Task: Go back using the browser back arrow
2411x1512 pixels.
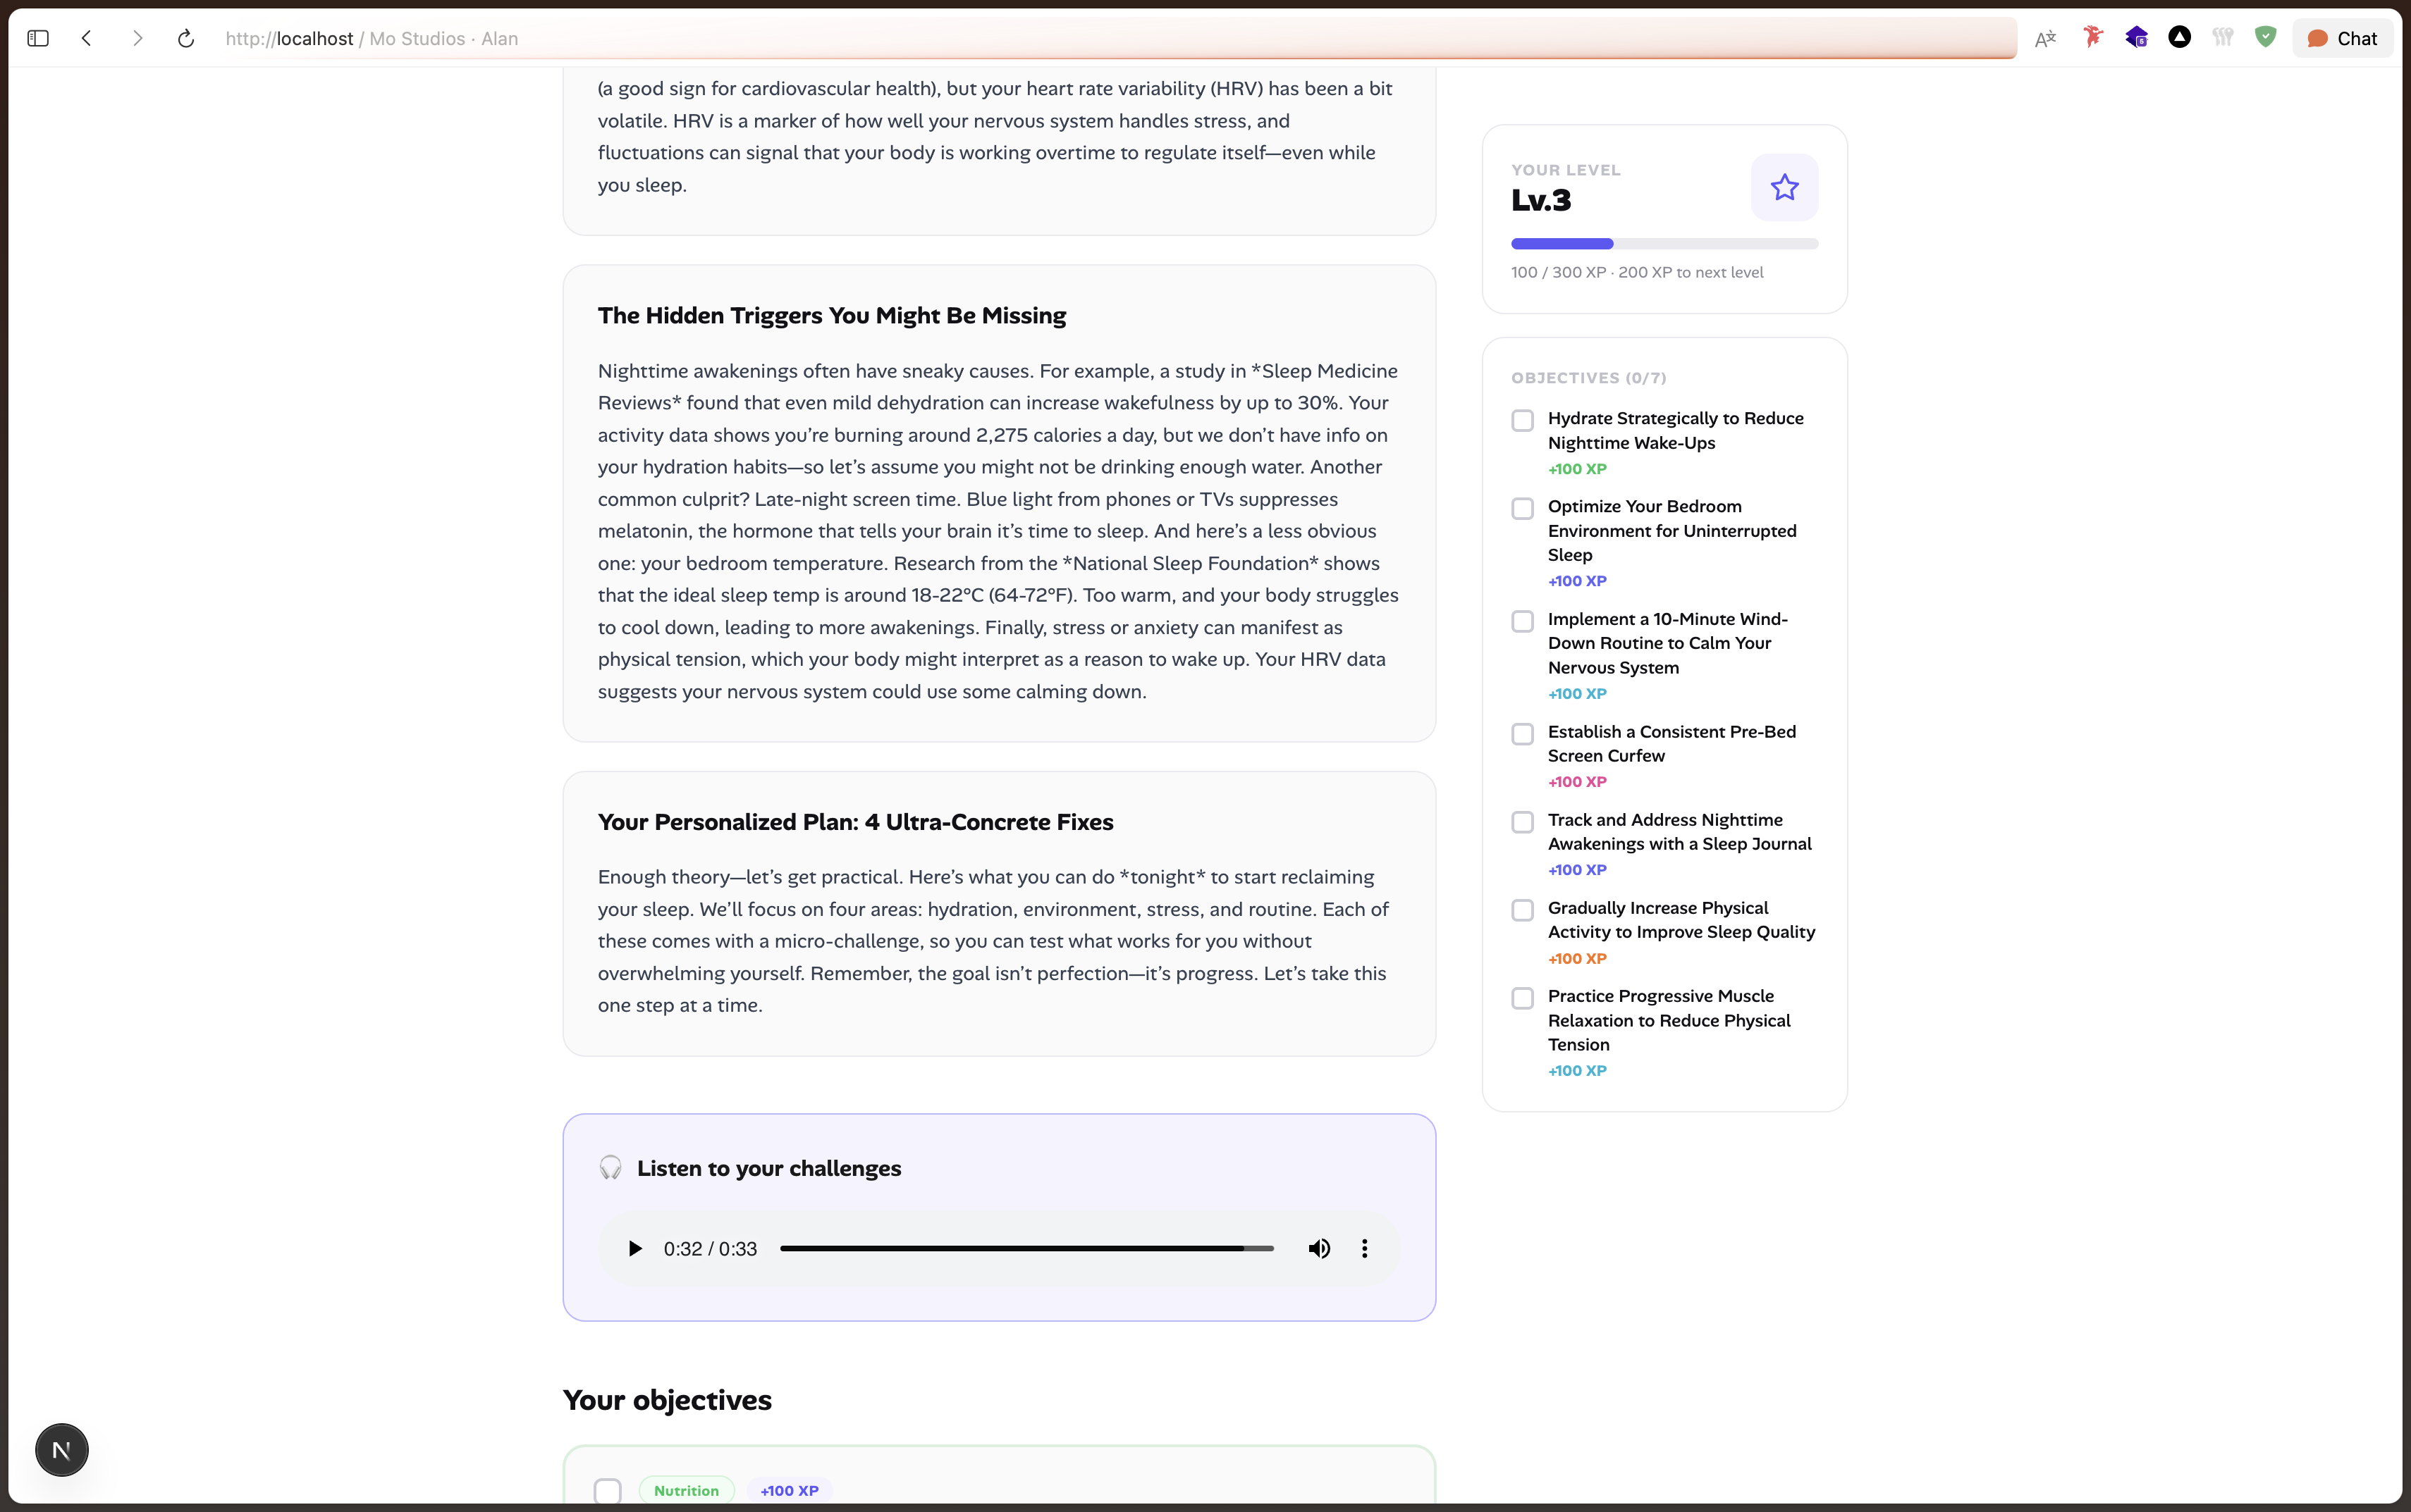Action: [x=87, y=38]
